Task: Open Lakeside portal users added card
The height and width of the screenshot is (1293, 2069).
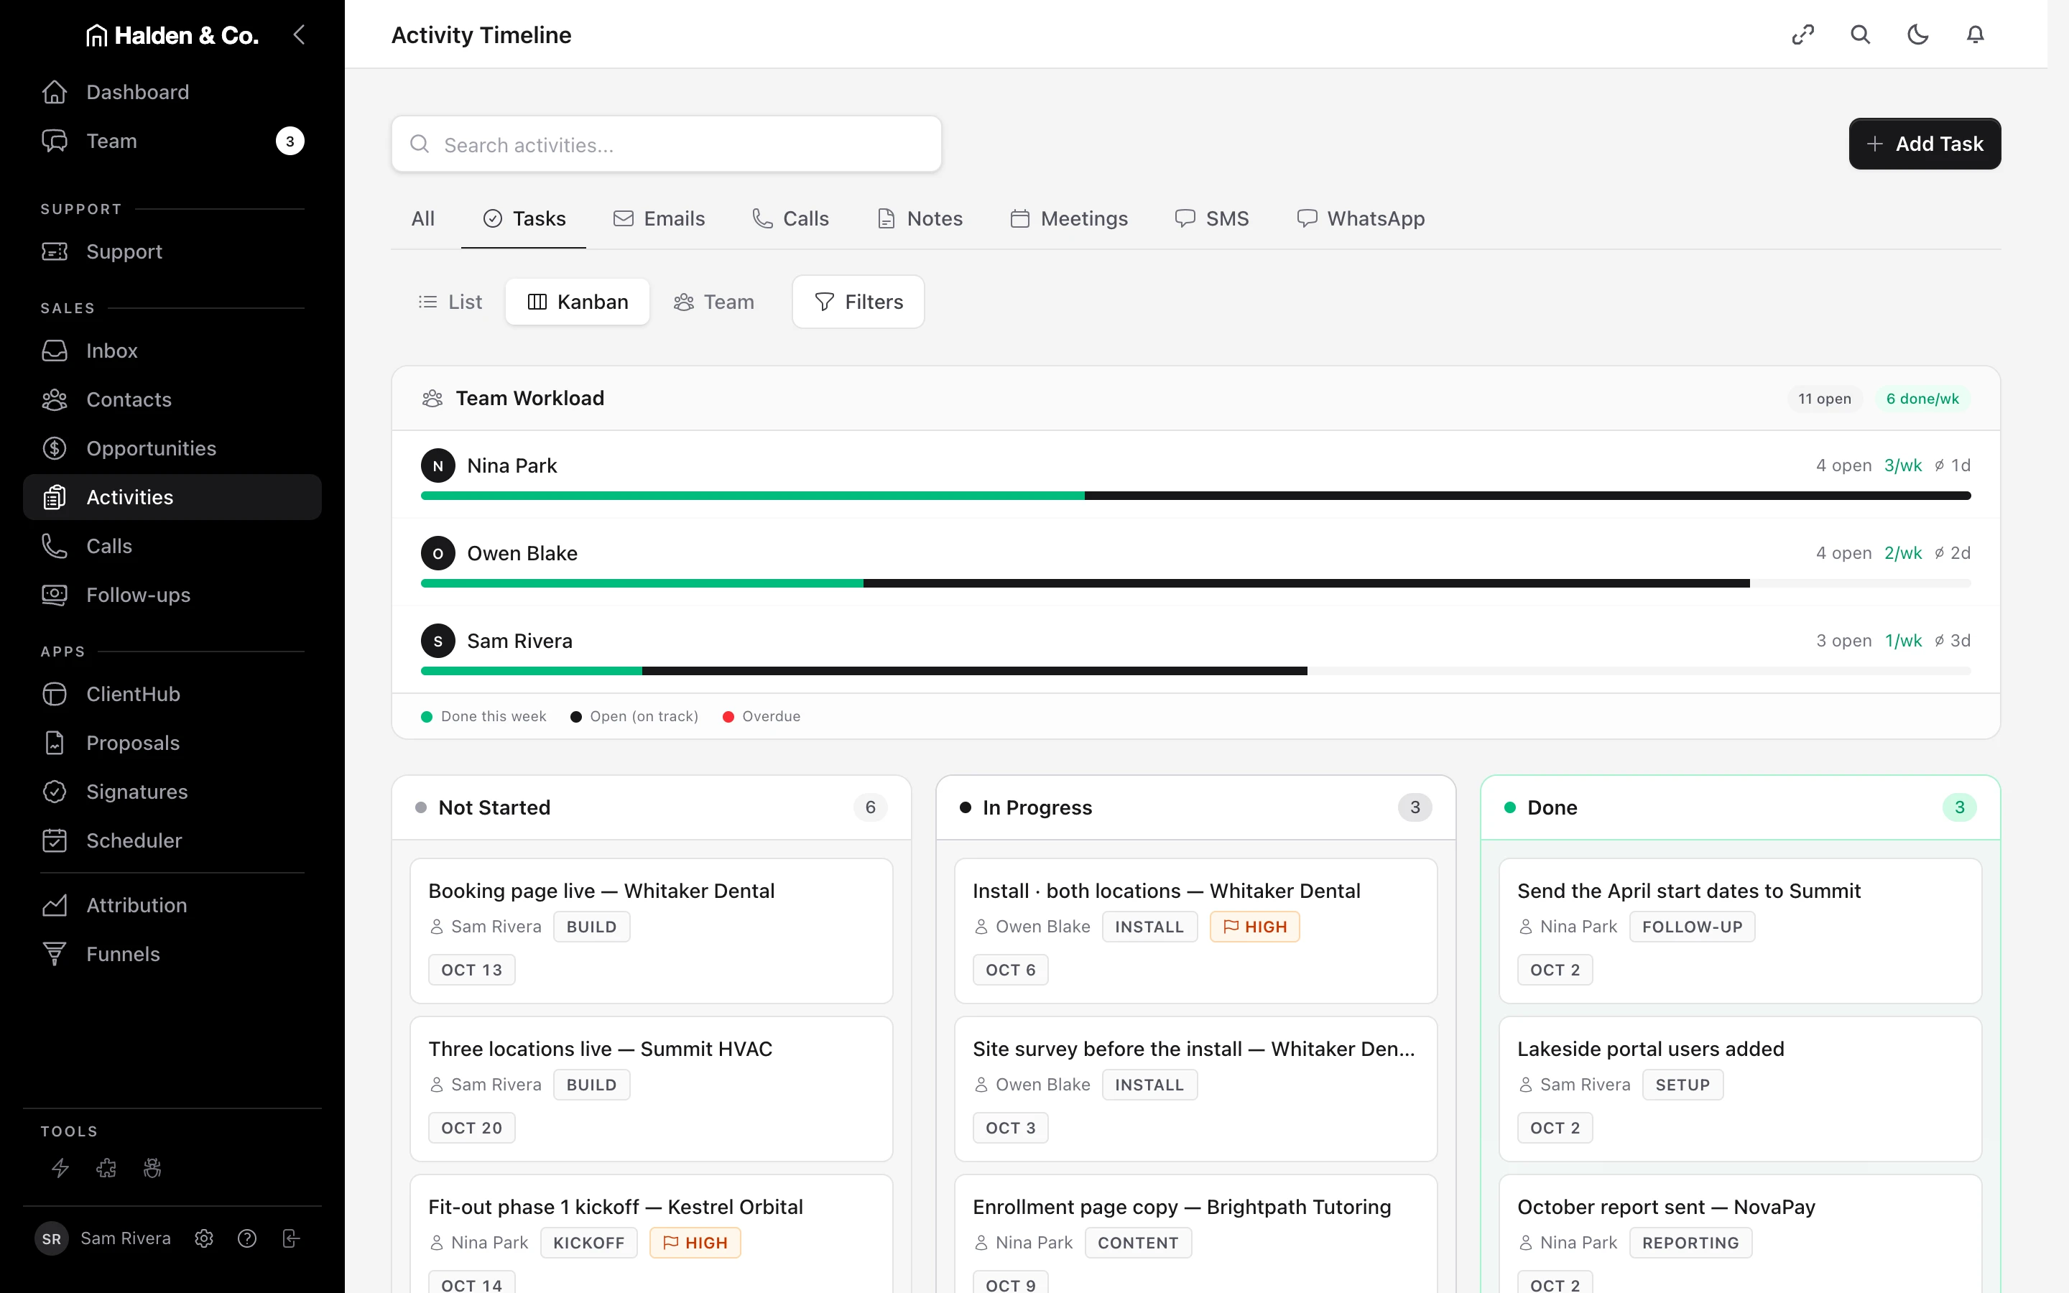Action: [x=1740, y=1088]
